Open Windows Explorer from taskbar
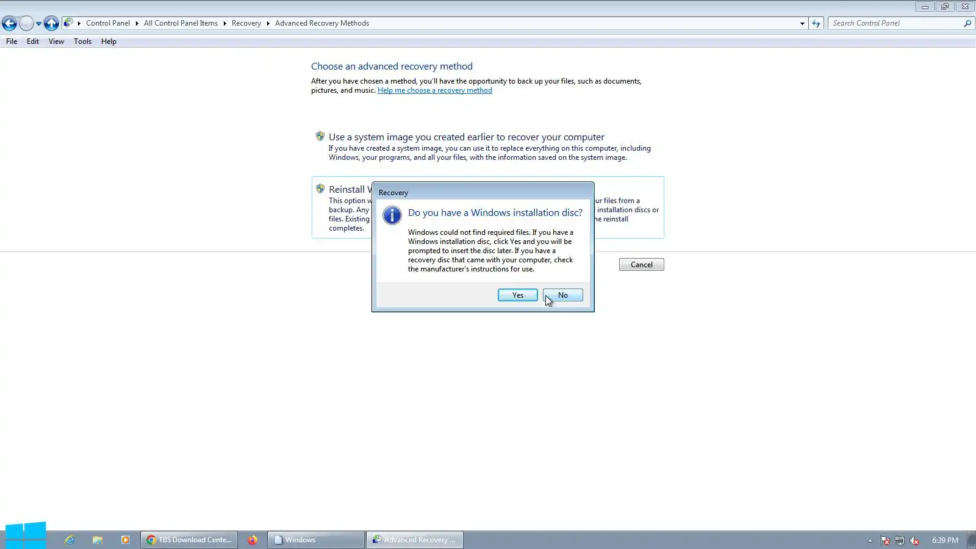976x549 pixels. click(98, 540)
